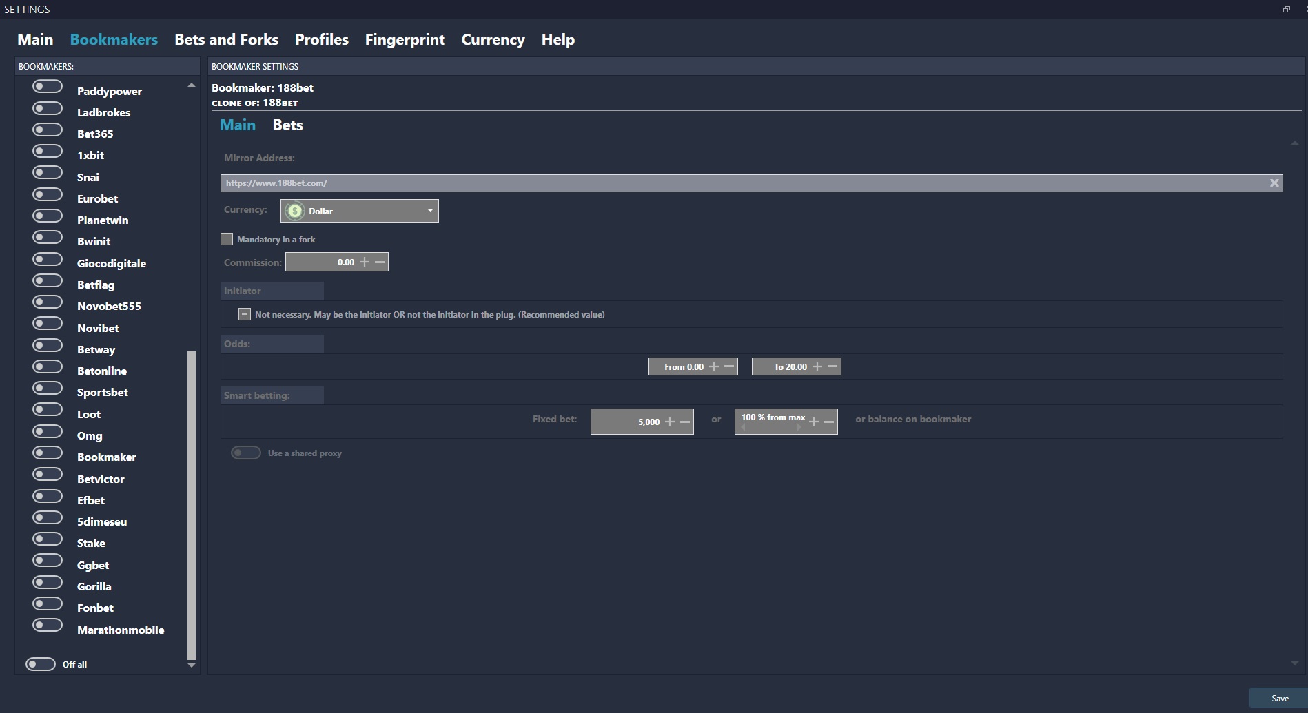Toggle the Eurobet bookmaker switch
1308x713 pixels.
pyautogui.click(x=48, y=194)
